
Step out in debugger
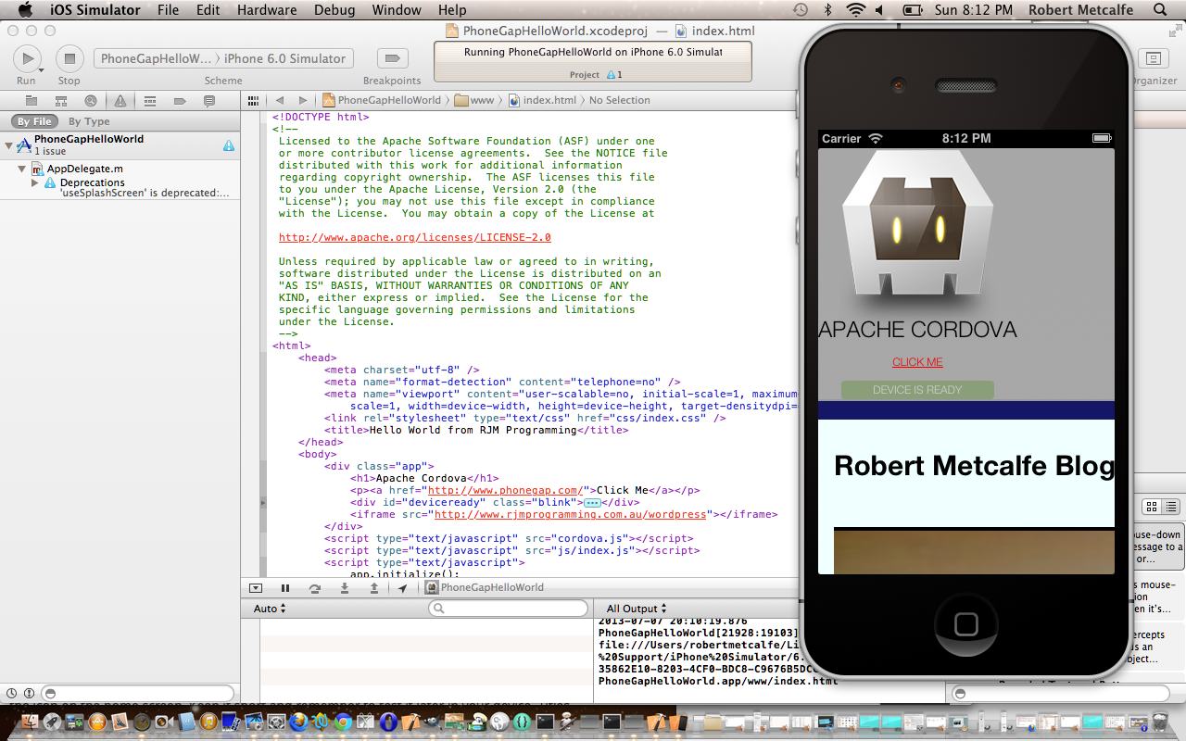pyautogui.click(x=374, y=587)
